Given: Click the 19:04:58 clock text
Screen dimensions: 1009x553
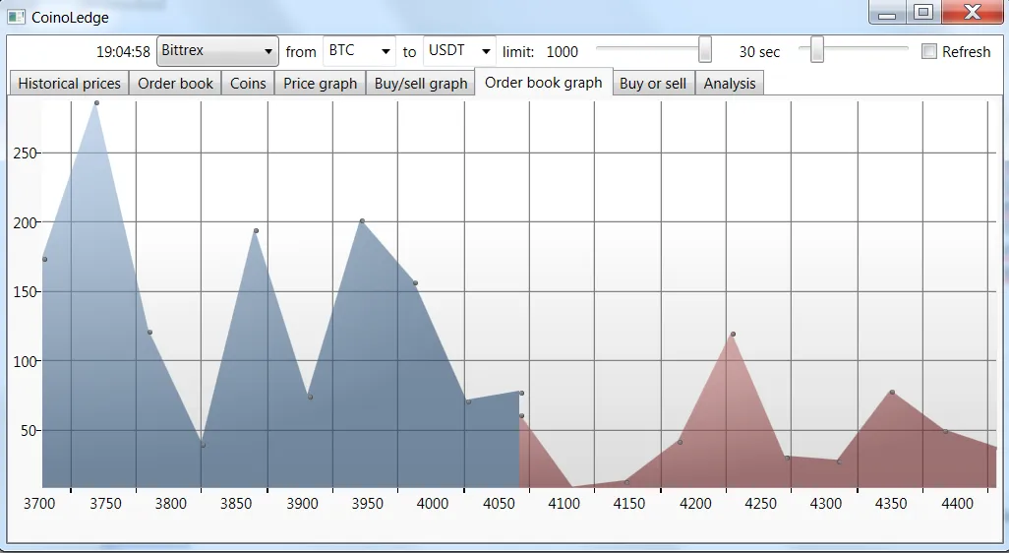Looking at the screenshot, I should tap(123, 52).
